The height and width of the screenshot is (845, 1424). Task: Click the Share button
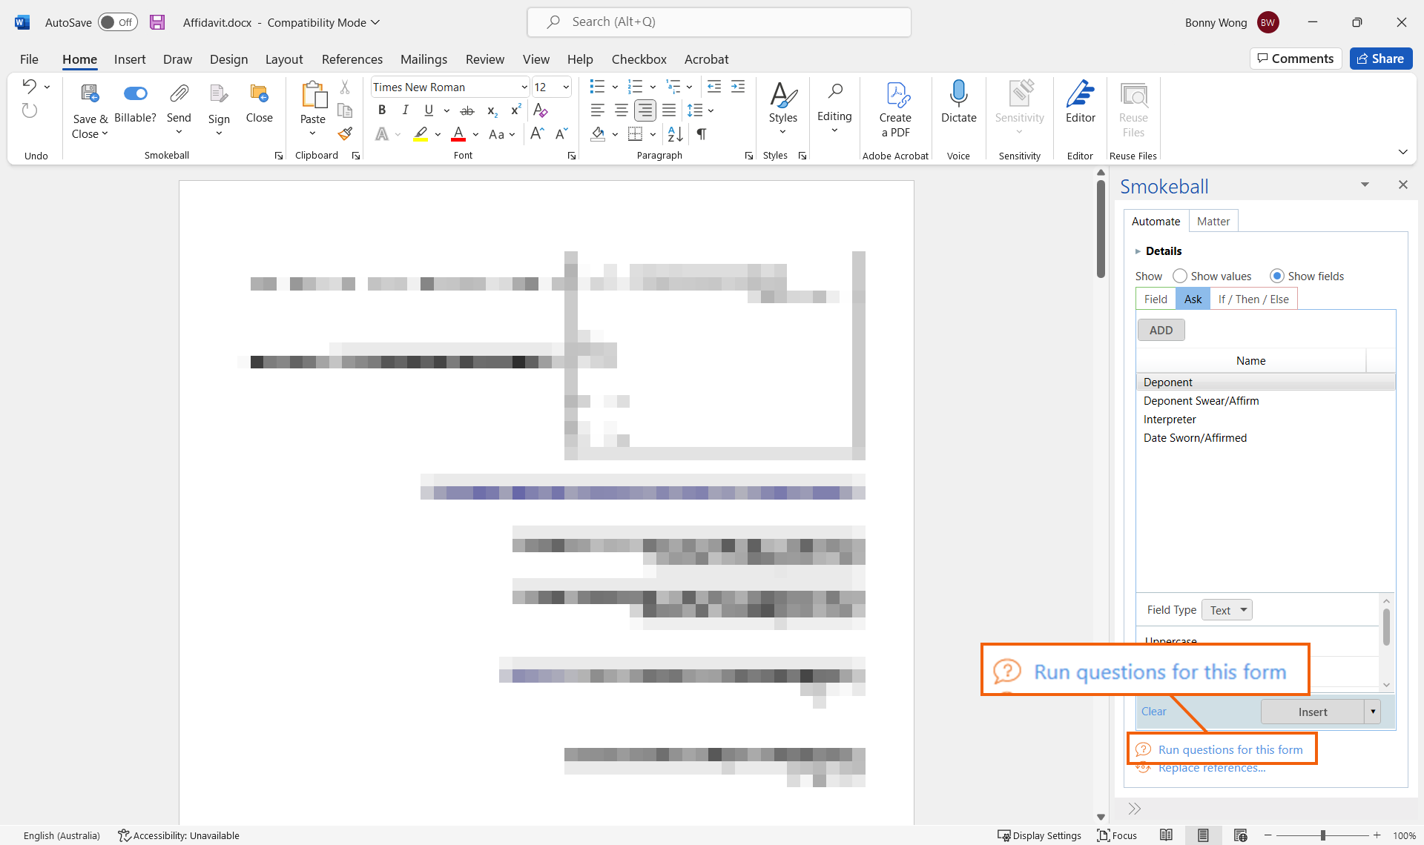coord(1380,59)
